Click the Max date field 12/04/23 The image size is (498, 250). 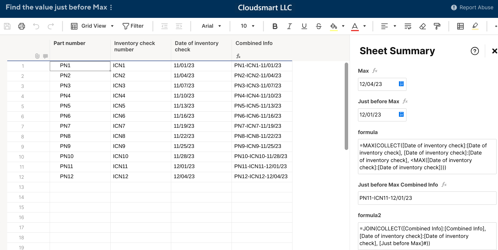[382, 84]
